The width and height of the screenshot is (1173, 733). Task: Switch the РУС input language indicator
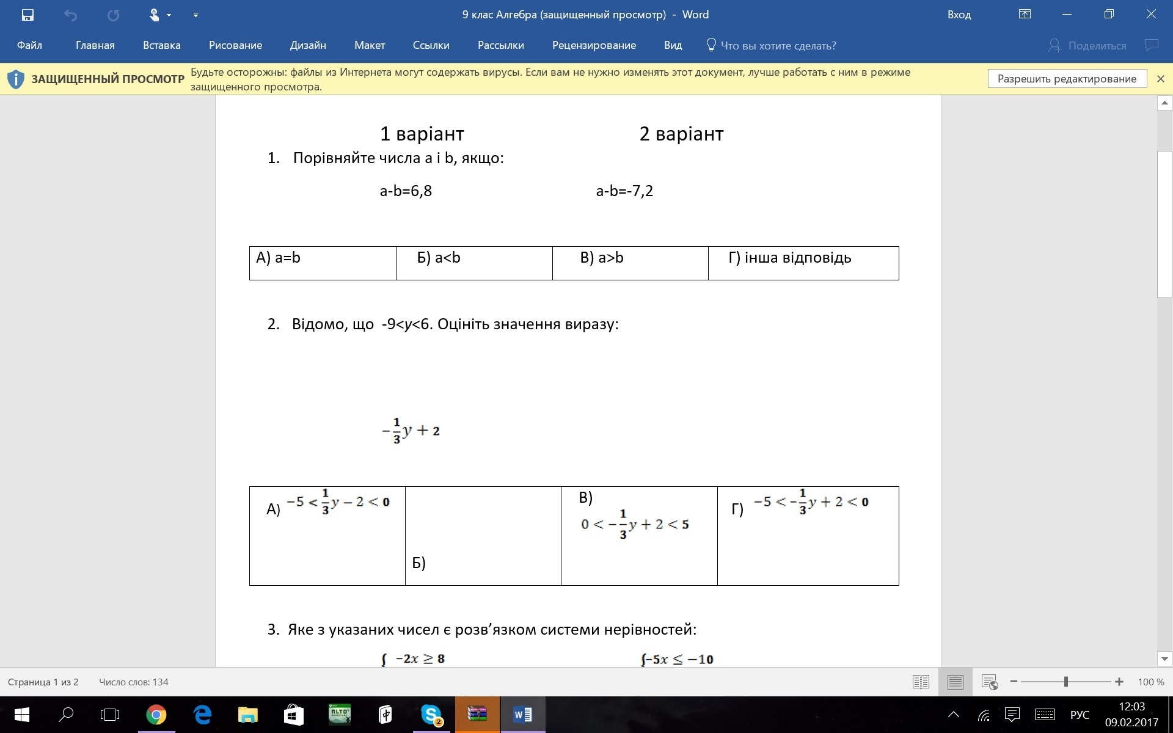[x=1080, y=715]
